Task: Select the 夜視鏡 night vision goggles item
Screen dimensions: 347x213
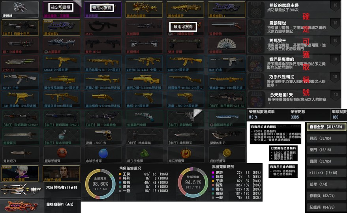Action: click(20, 9)
